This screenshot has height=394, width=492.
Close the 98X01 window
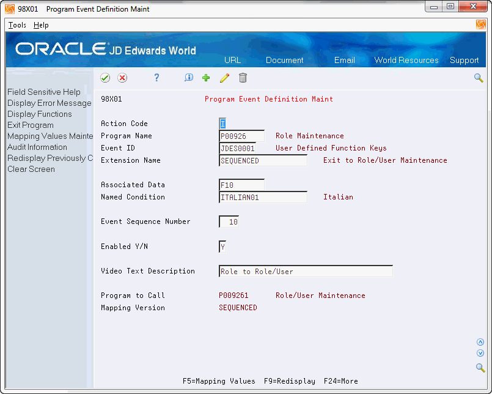point(473,7)
